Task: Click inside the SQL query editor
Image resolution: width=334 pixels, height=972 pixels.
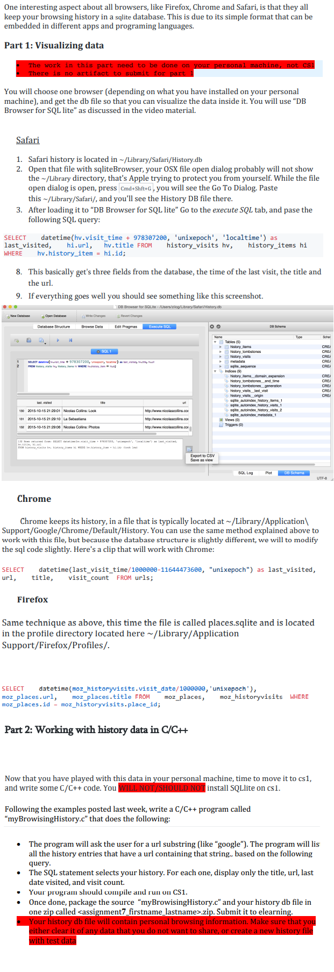Action: coord(105,377)
